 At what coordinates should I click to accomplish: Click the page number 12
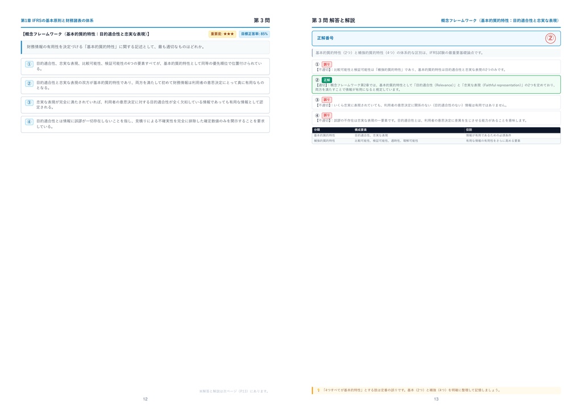[145, 399]
